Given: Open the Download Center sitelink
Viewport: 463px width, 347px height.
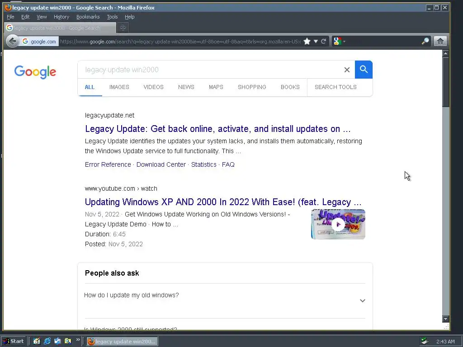Looking at the screenshot, I should [x=161, y=164].
